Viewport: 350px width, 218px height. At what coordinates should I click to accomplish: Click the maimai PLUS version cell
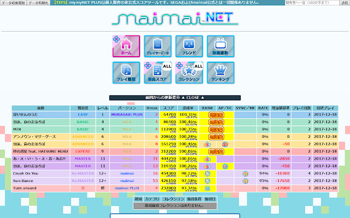click(127, 188)
